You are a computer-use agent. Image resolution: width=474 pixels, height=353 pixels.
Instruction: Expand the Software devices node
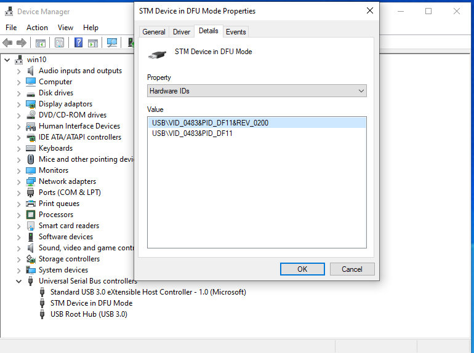pos(18,237)
